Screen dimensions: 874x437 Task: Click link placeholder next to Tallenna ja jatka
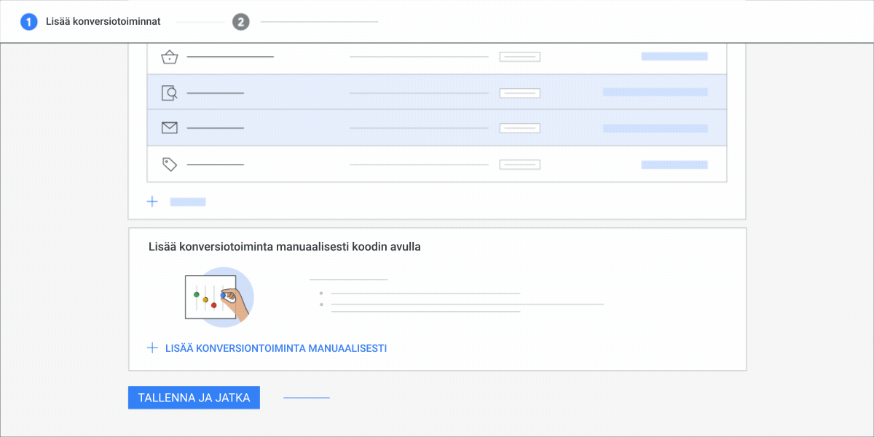click(306, 398)
